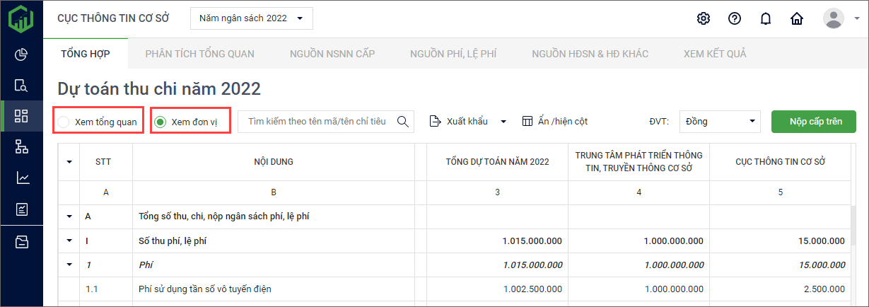869x307 pixels.
Task: Click the 'Nộp cấp trên' button
Action: [813, 121]
